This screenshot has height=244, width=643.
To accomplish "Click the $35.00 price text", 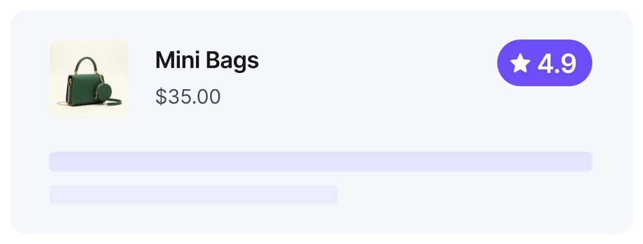I will (x=188, y=97).
